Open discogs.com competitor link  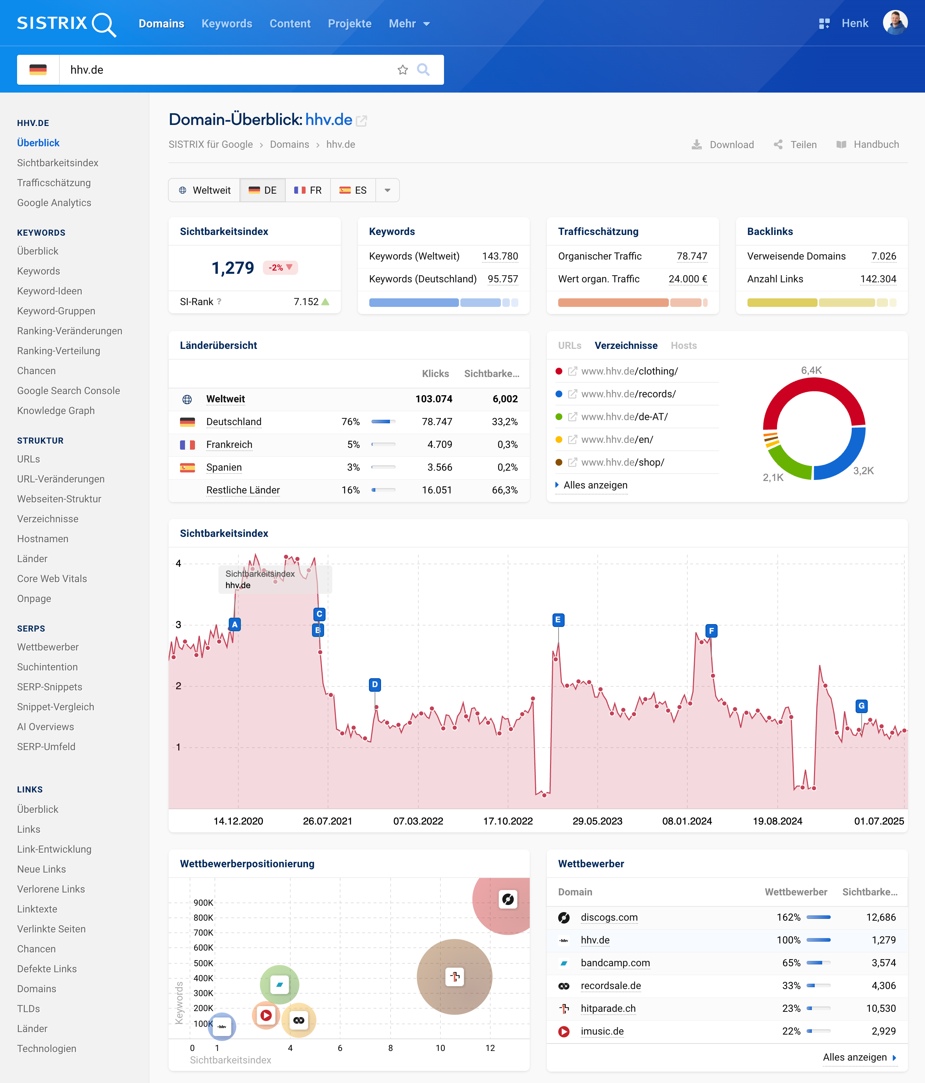(x=609, y=917)
